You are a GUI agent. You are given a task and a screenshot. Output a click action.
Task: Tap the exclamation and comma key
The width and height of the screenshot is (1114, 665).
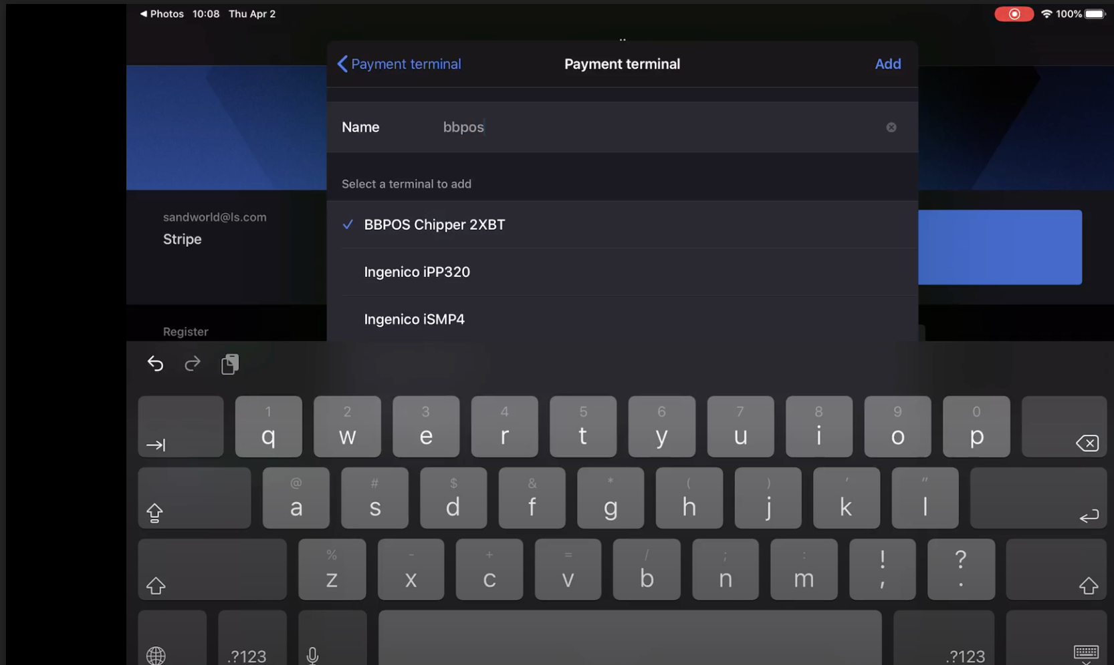(883, 570)
